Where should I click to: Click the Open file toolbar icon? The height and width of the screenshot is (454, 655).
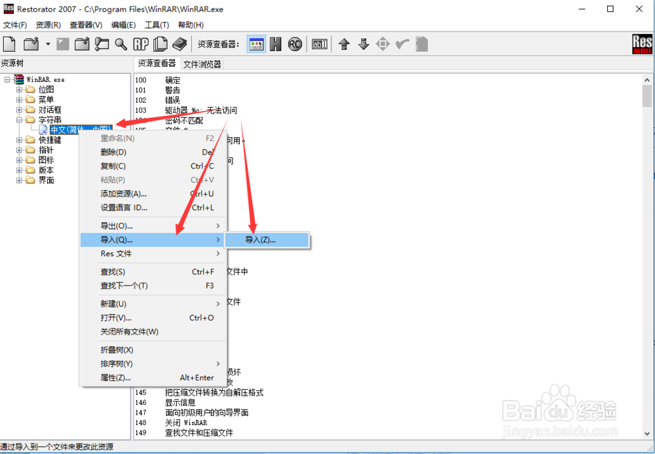(x=31, y=44)
